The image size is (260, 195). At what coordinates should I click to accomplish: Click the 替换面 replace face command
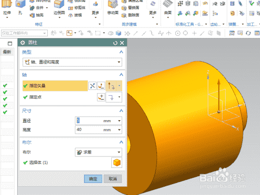click(130, 8)
